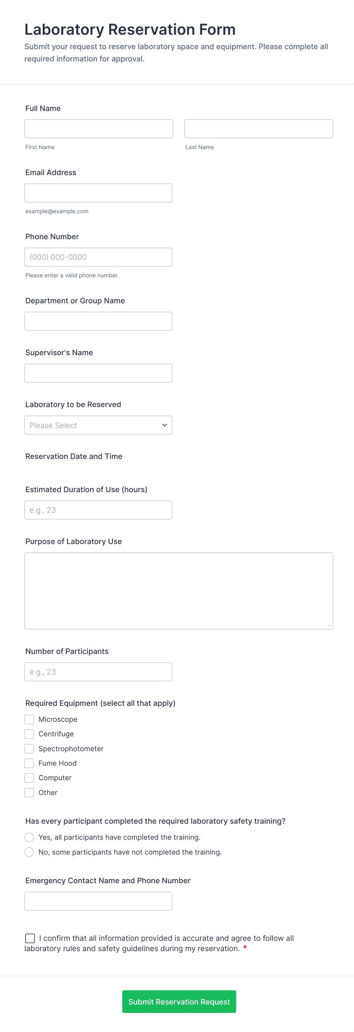Select the Fume Hood checkbox
The height and width of the screenshot is (1032, 354).
point(29,763)
